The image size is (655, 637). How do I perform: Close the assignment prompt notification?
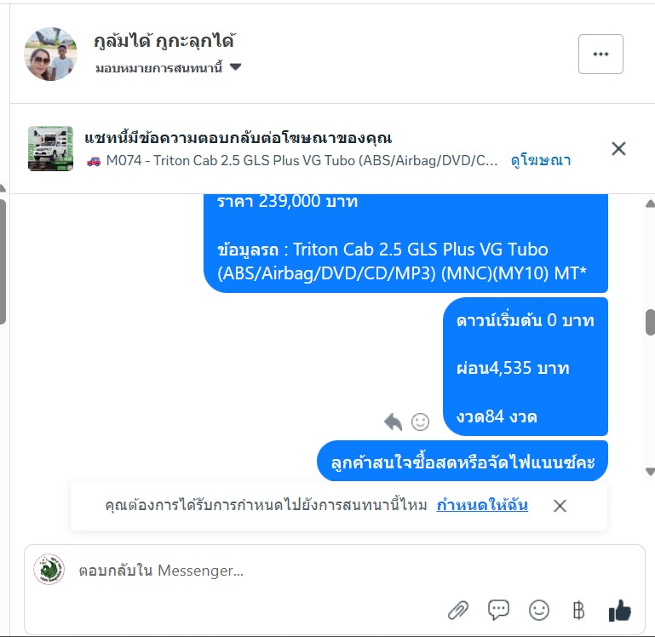click(x=560, y=506)
